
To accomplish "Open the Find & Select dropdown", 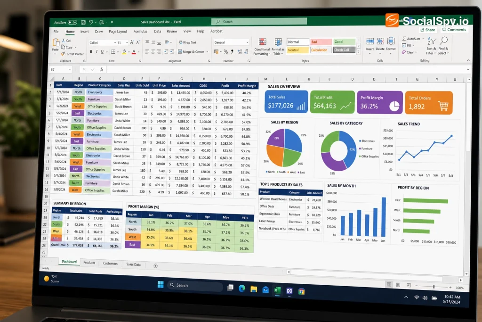I will point(443,46).
